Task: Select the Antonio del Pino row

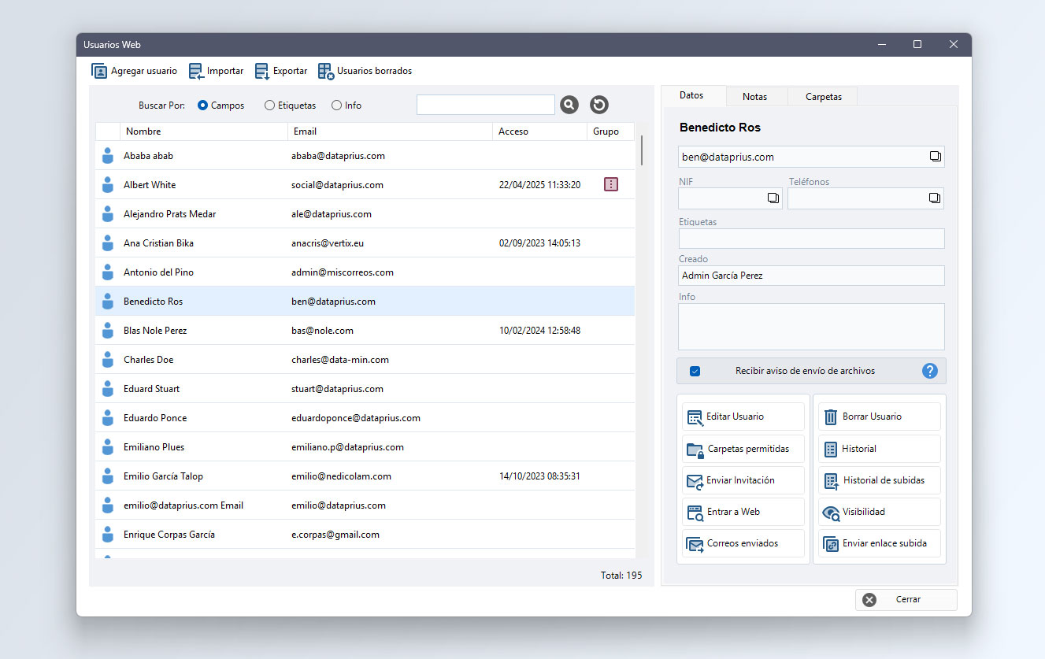Action: (365, 272)
